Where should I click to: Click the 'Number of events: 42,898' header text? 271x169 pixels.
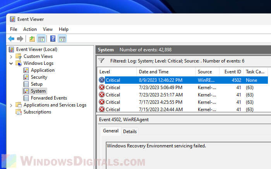146,50
